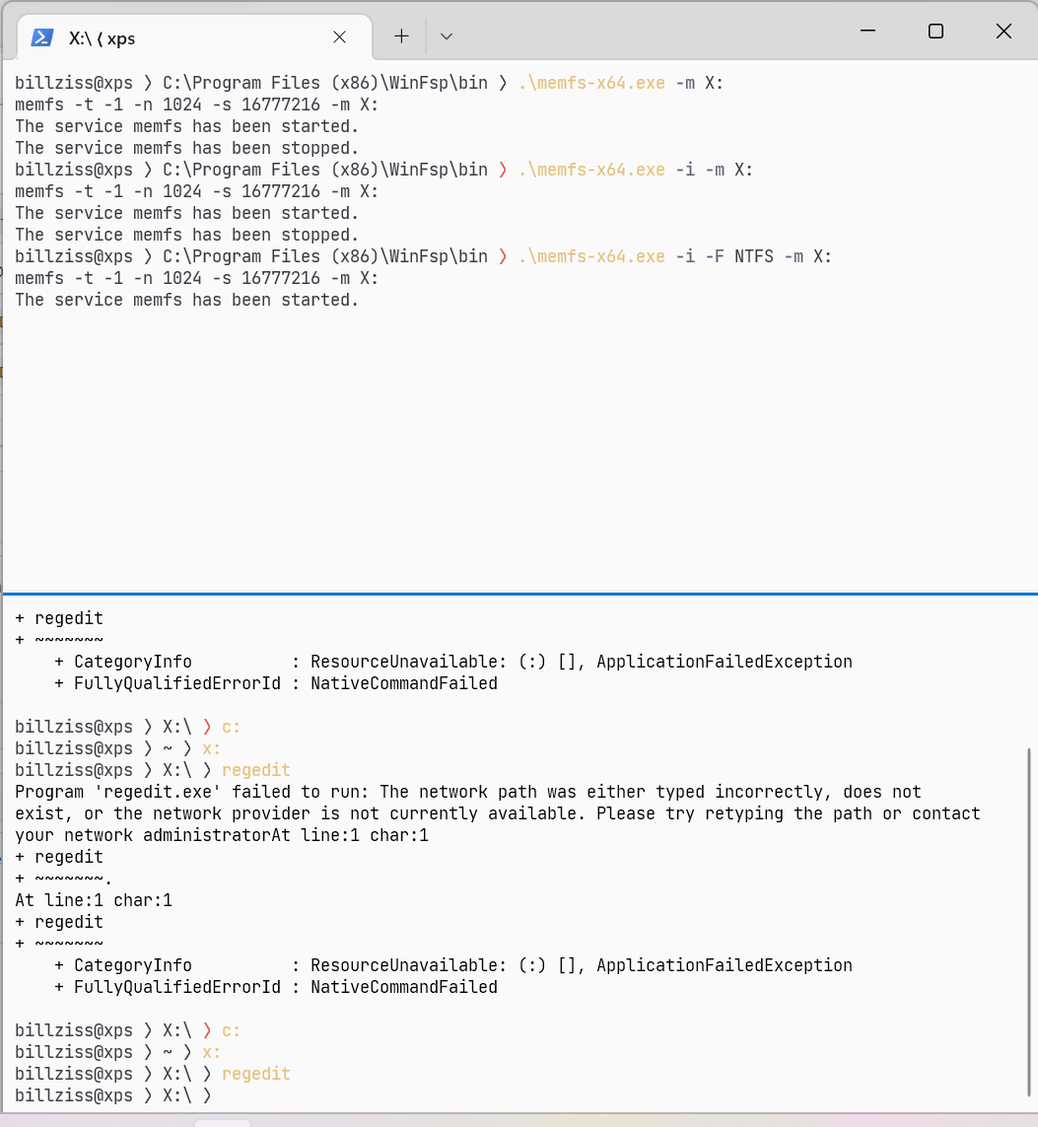Viewport: 1038px width, 1127px height.
Task: Click the red error prompt chevron after WinFsp\bin
Action: click(502, 169)
